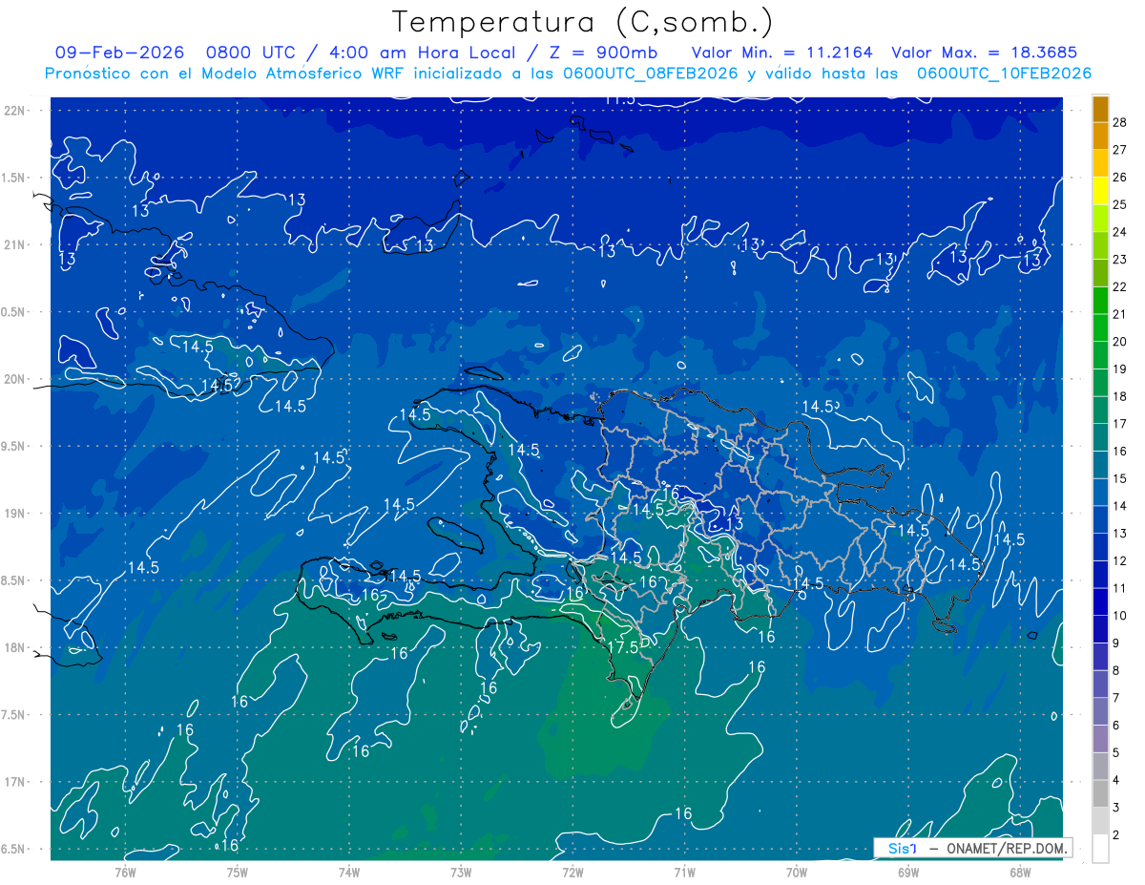Screen dimensions: 1145x885
Task: Click the teal color bar swatch between 16 and 17
Action: coord(1101,437)
